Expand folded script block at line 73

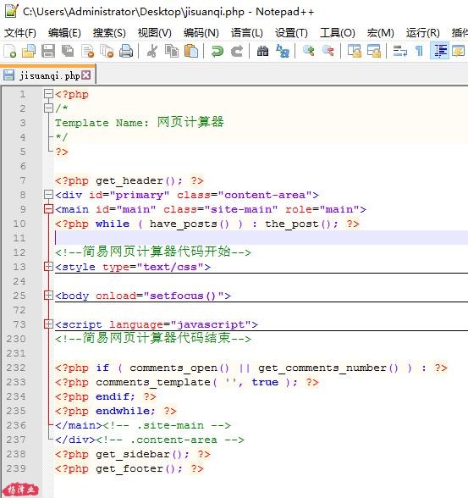coord(48,324)
